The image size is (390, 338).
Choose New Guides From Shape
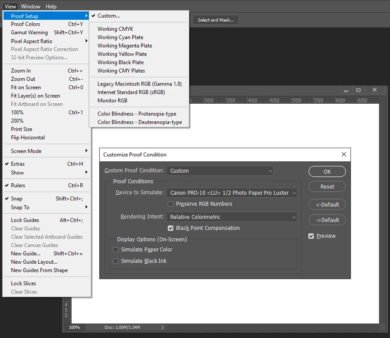coord(47,270)
